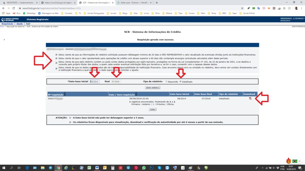Open the Cervas Online bookmarks folder
Viewport: 305px width, 171px height.
pyautogui.click(x=247, y=13)
